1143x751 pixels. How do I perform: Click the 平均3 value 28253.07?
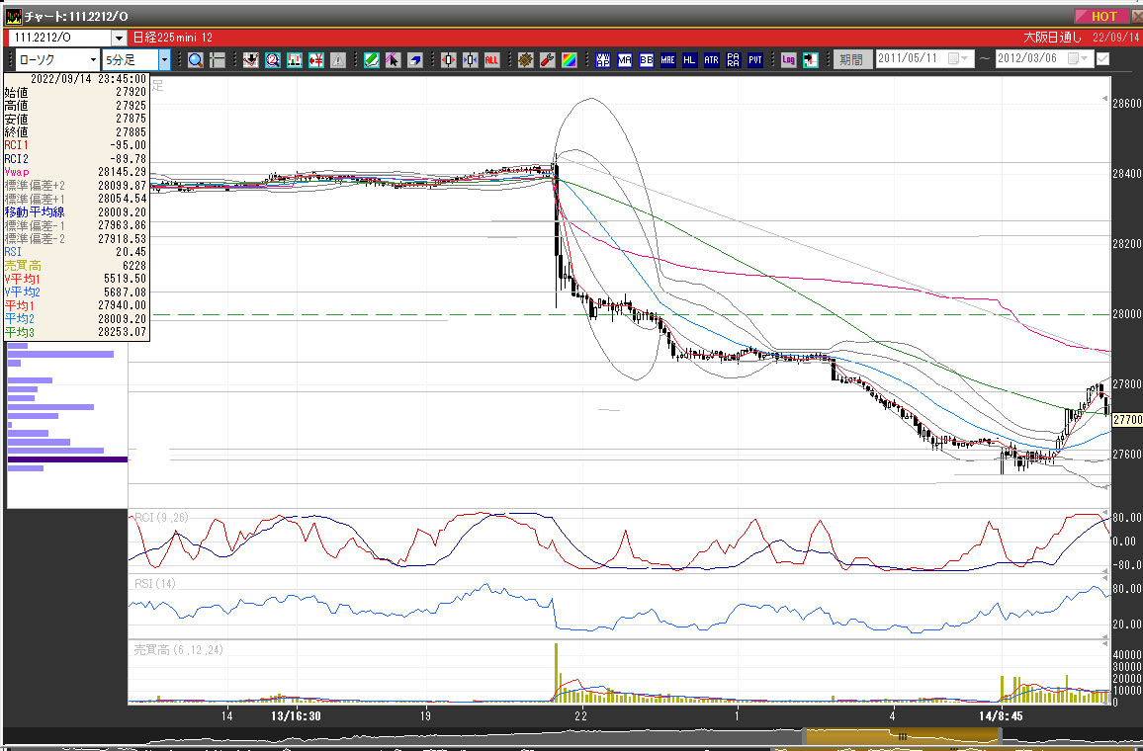(x=122, y=332)
